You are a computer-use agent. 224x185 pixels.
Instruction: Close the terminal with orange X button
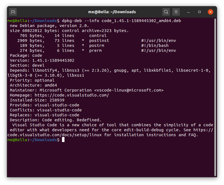pyautogui.click(x=210, y=12)
